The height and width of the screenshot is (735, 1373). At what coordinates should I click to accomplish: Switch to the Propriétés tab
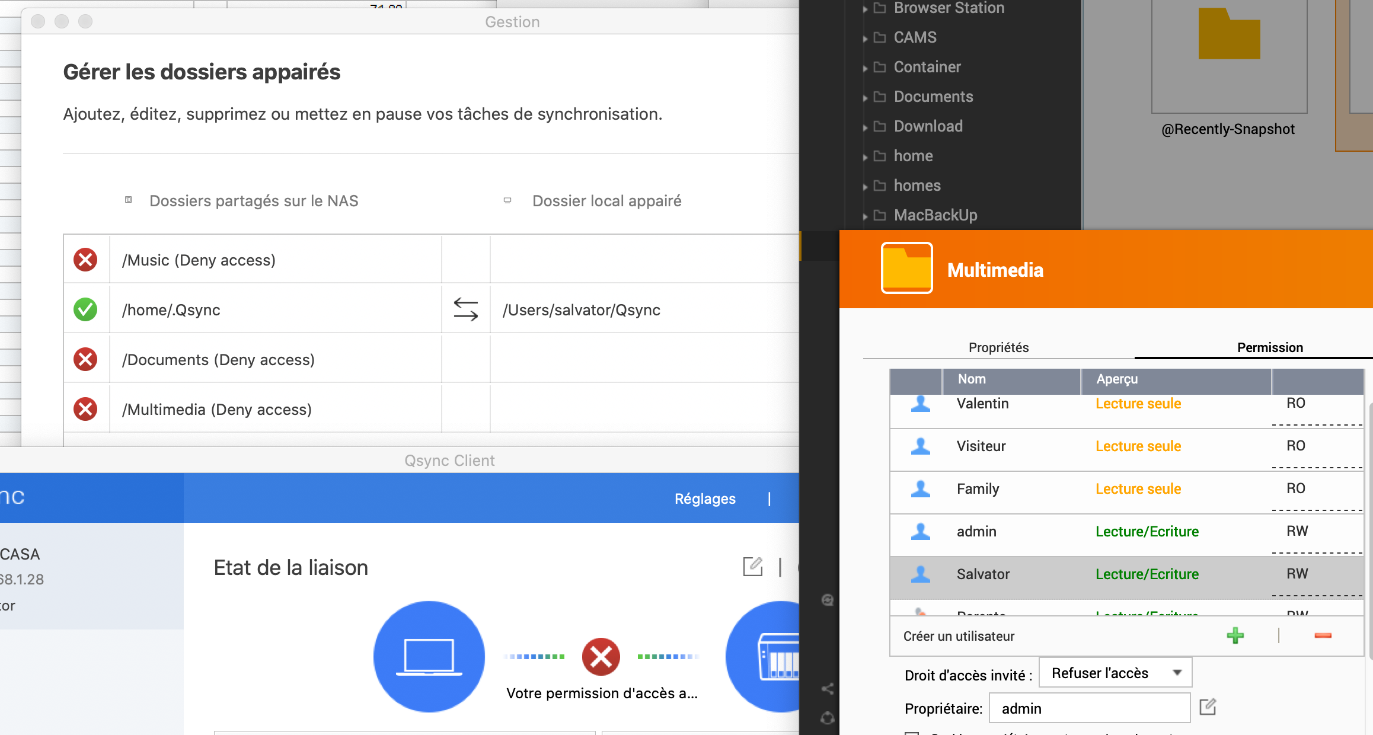[x=998, y=347]
